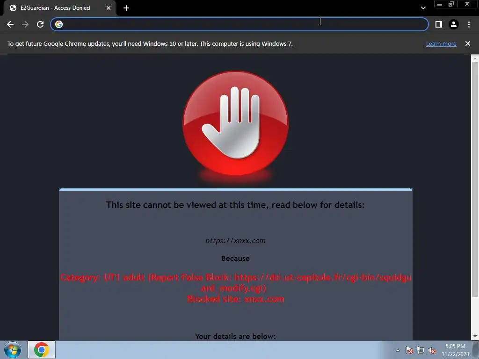Click the forward navigation arrow
Screen dimensions: 479x359
(25, 24)
